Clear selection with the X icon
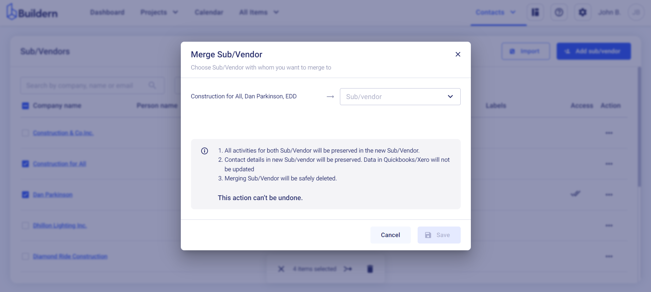This screenshot has width=651, height=292. coord(281,269)
